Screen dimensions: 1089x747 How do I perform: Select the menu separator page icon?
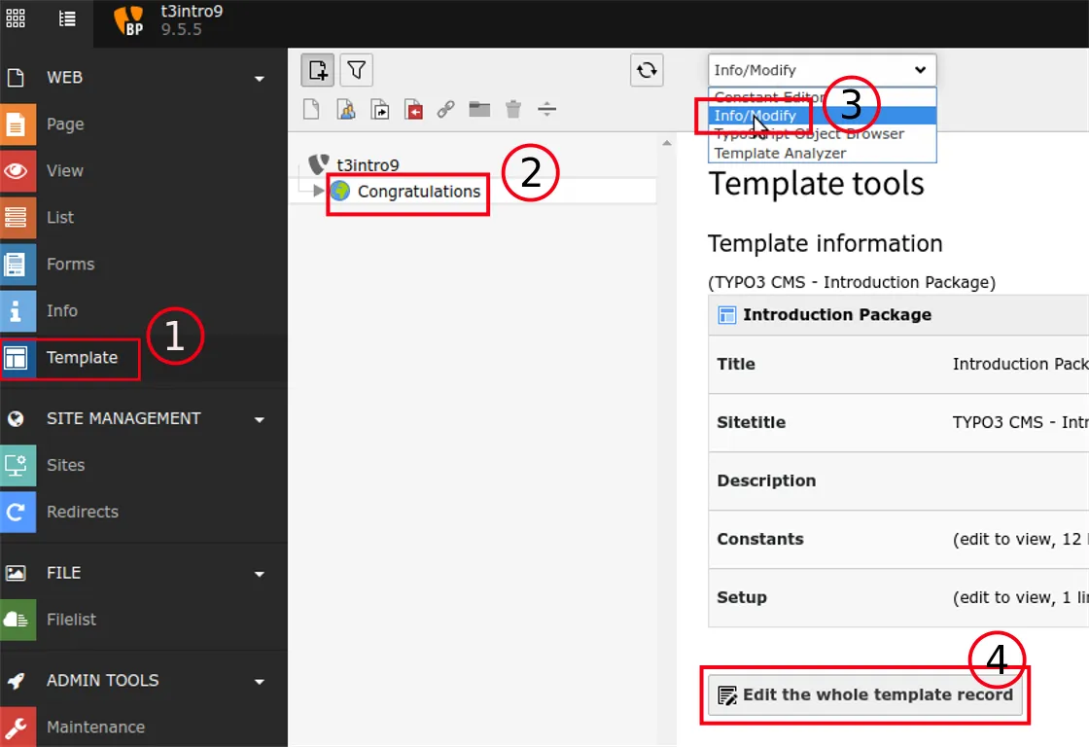(x=547, y=110)
